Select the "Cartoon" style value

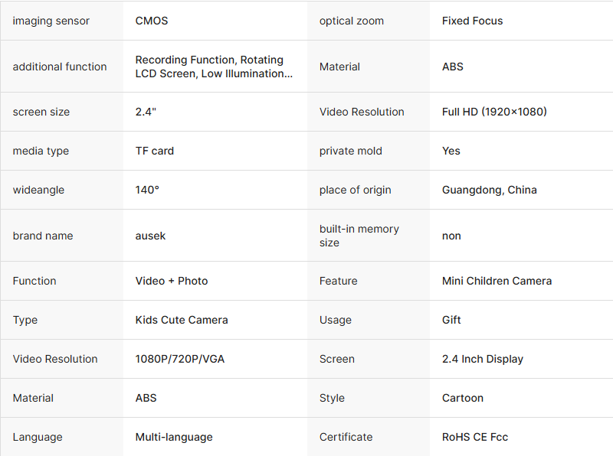coord(463,398)
